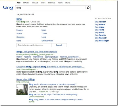Open the Search products link
The width and height of the screenshot is (118, 106).
pos(52,57)
